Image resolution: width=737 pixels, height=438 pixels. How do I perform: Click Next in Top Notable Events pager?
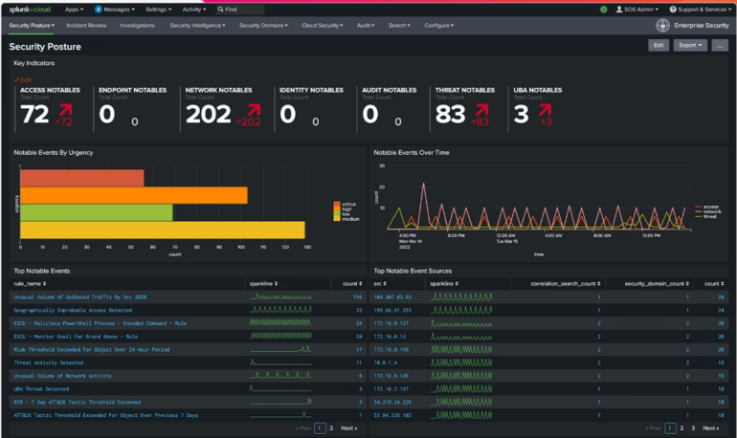(x=348, y=428)
